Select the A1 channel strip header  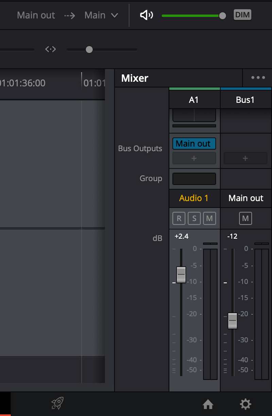194,99
